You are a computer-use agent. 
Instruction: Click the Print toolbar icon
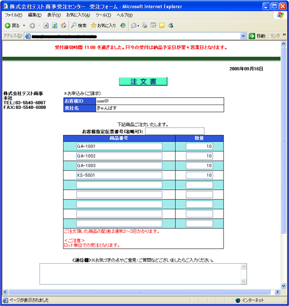pyautogui.click(x=144, y=25)
